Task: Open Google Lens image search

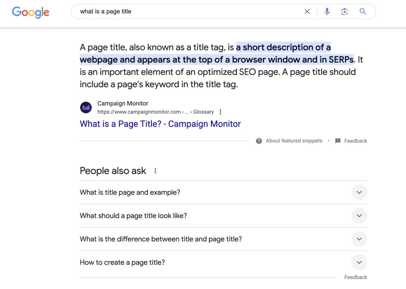Action: pos(345,11)
